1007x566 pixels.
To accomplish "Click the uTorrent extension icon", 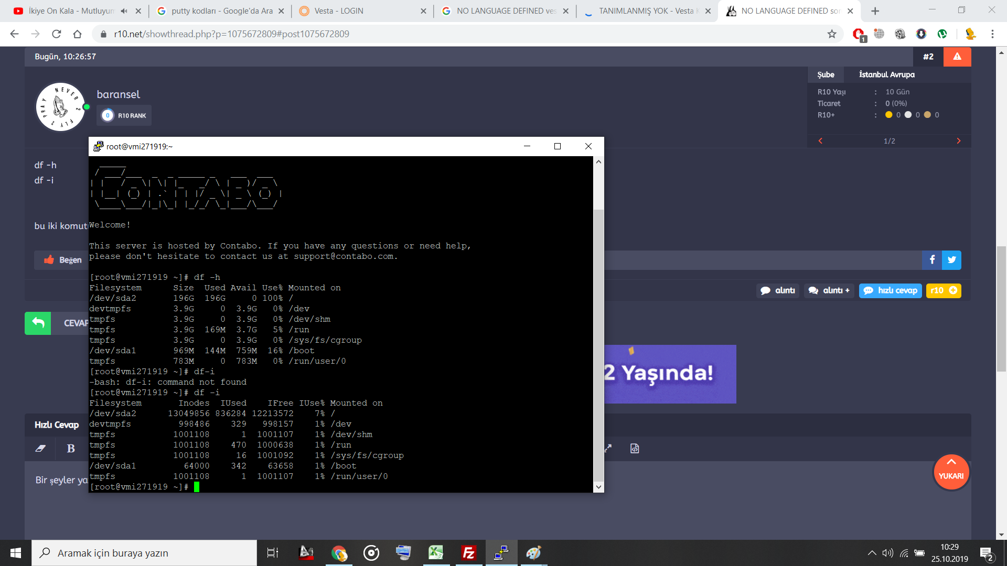I will click(942, 34).
